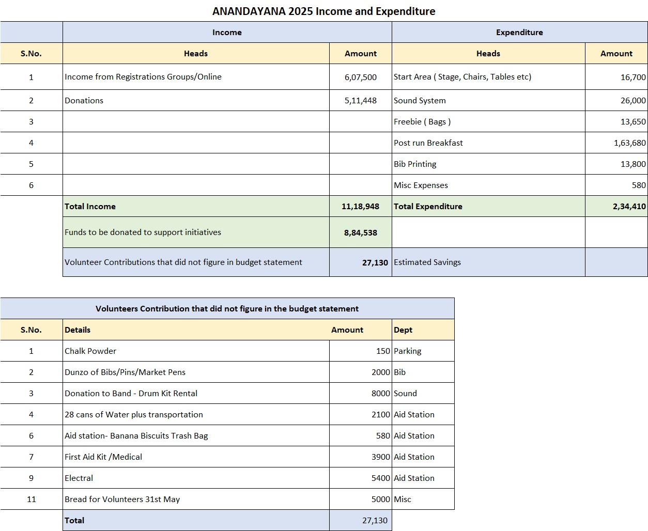
Task: Click the 'Sound System' expenditure cell
Action: click(488, 100)
